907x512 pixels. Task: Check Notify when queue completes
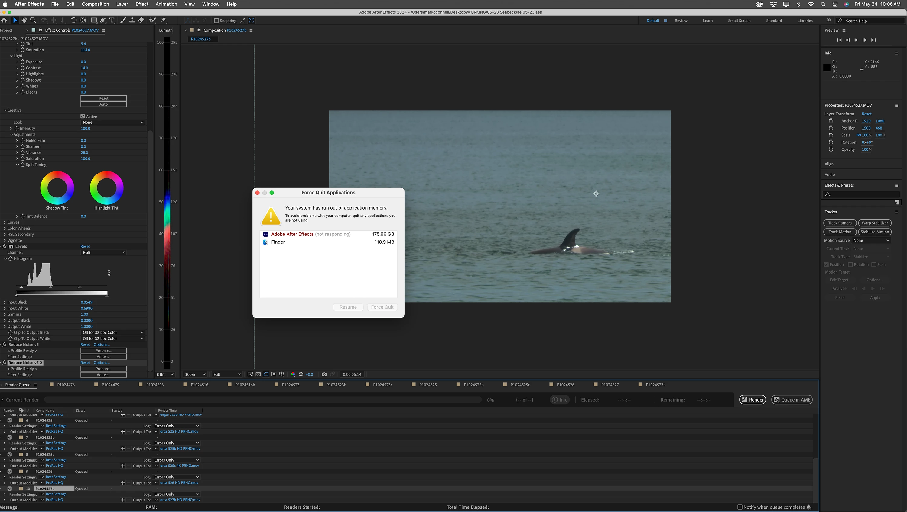coord(740,507)
